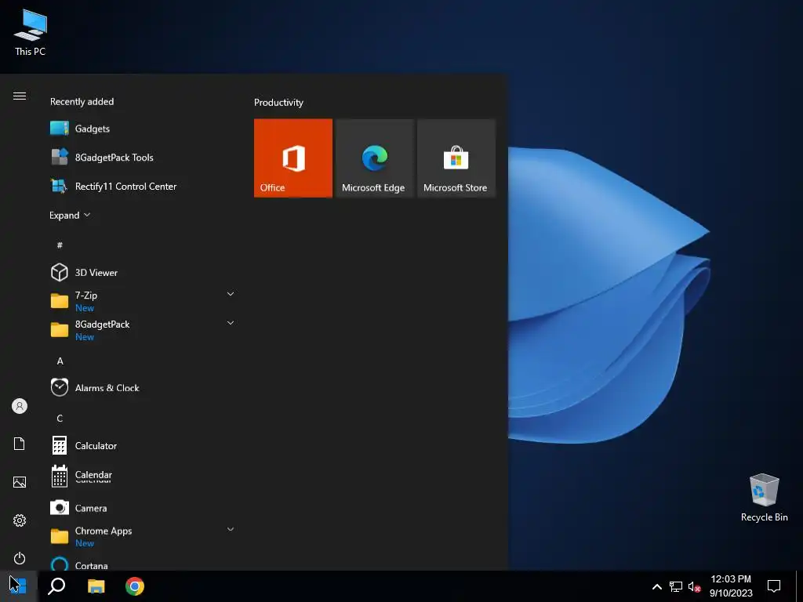Open Cortana from the app list

(x=143, y=564)
